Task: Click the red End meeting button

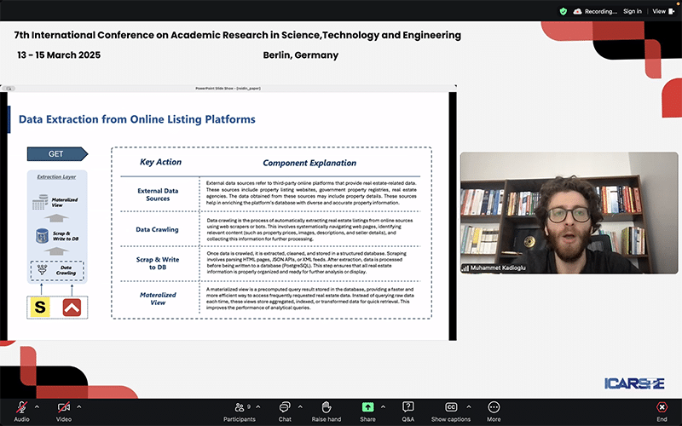Action: [x=662, y=412]
